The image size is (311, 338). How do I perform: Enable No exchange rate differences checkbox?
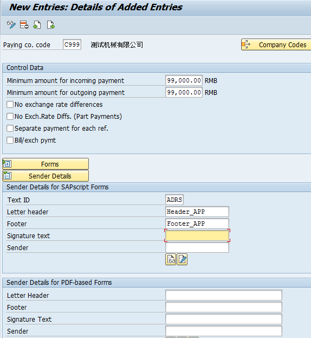click(x=10, y=105)
